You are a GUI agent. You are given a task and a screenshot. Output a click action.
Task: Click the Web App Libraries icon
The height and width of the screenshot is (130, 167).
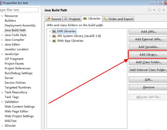click(54, 41)
